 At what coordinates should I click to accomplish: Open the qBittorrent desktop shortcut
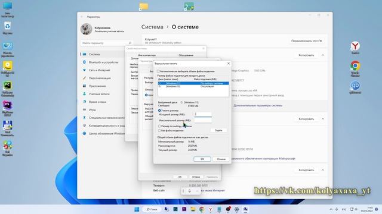pyautogui.click(x=355, y=87)
